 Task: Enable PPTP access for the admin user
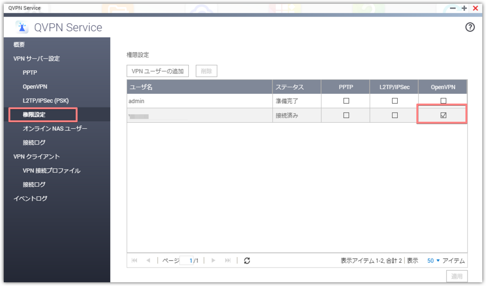(346, 100)
